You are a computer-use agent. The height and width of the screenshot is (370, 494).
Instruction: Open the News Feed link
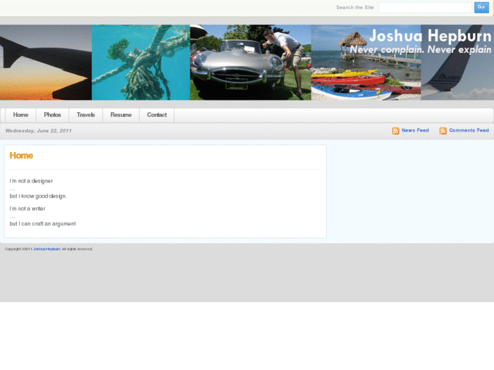(415, 130)
